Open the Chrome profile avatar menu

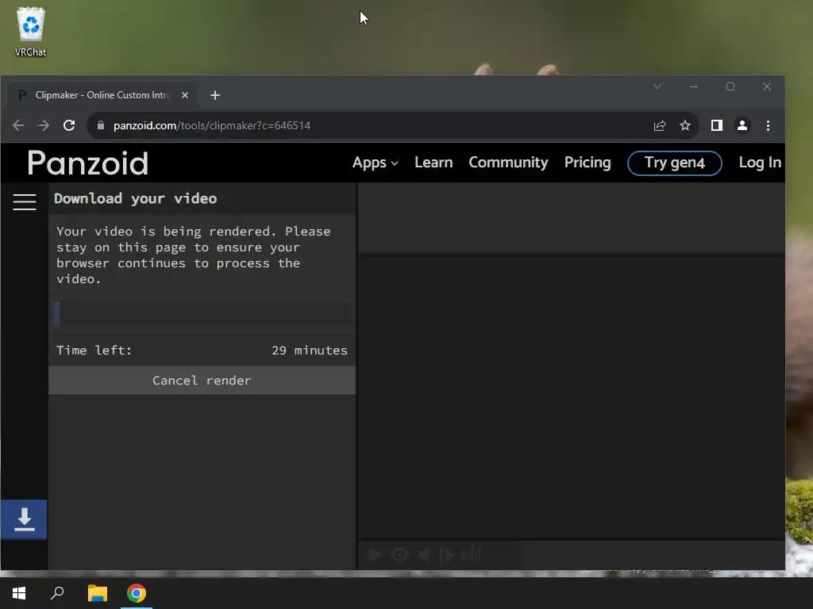click(x=742, y=125)
